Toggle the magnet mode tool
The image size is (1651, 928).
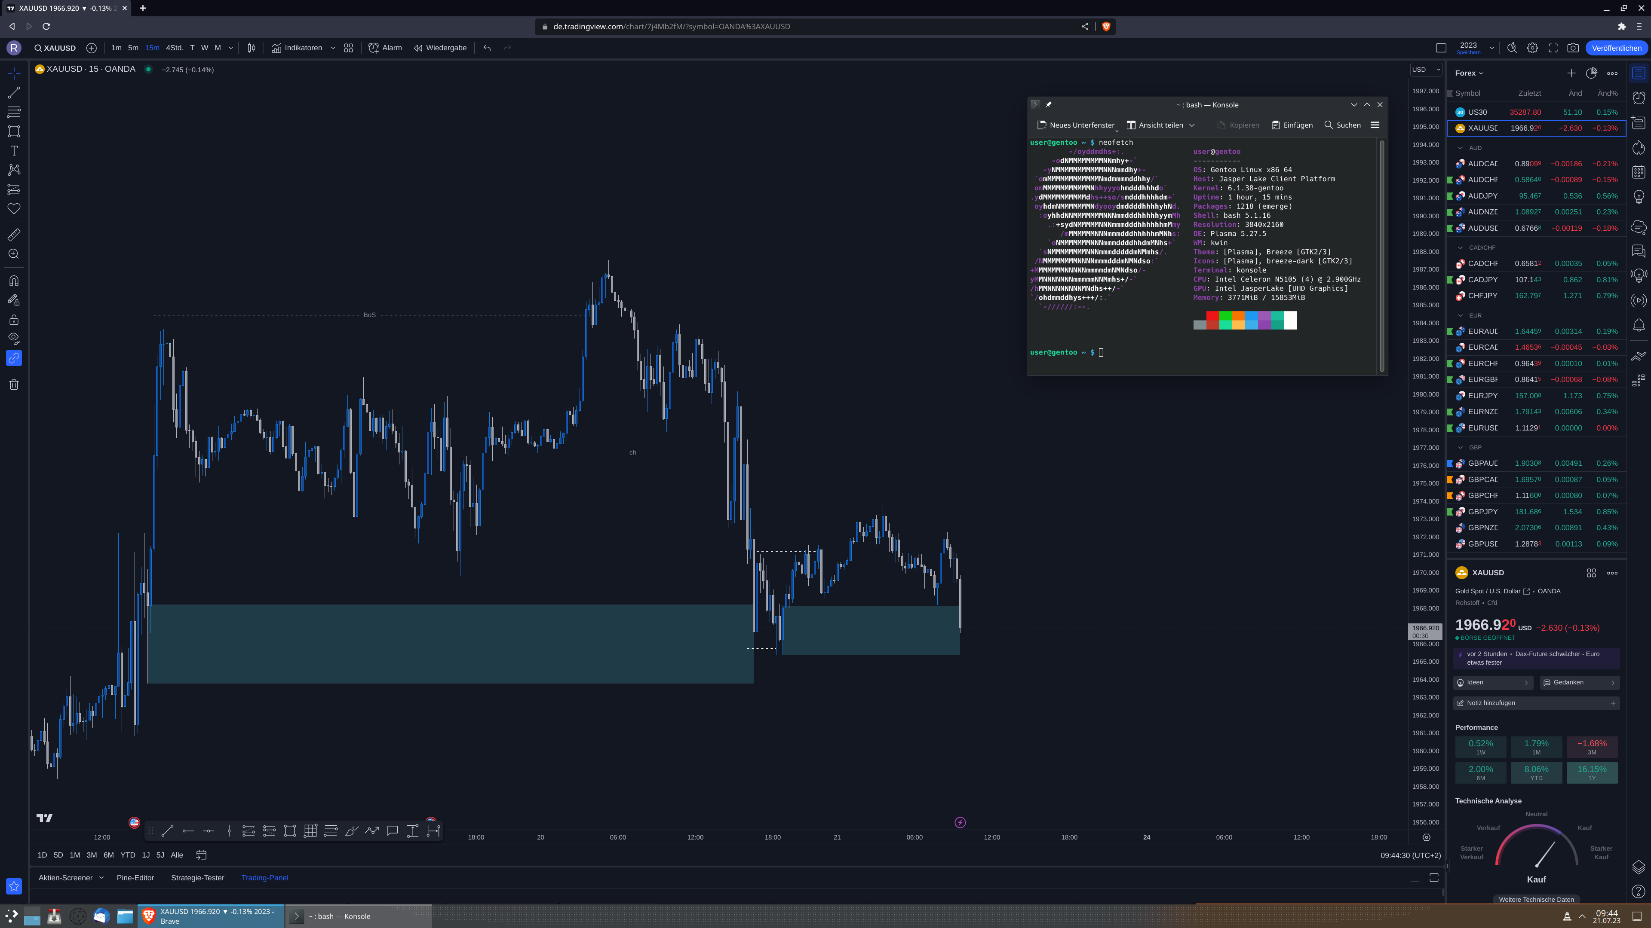click(x=13, y=281)
